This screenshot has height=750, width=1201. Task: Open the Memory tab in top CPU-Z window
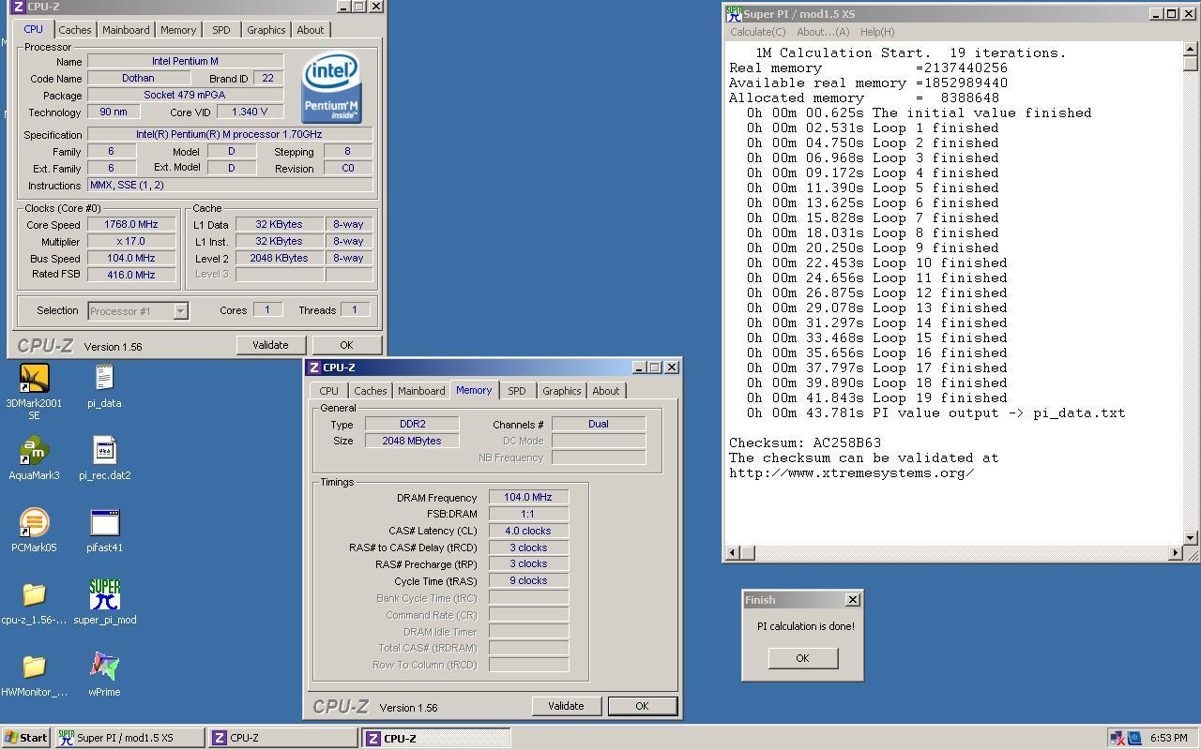tap(178, 30)
